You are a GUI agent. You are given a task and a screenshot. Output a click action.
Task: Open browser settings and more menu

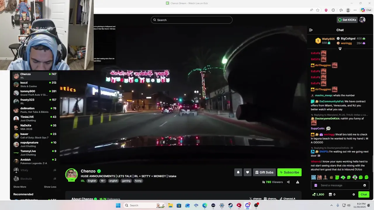(x=355, y=10)
